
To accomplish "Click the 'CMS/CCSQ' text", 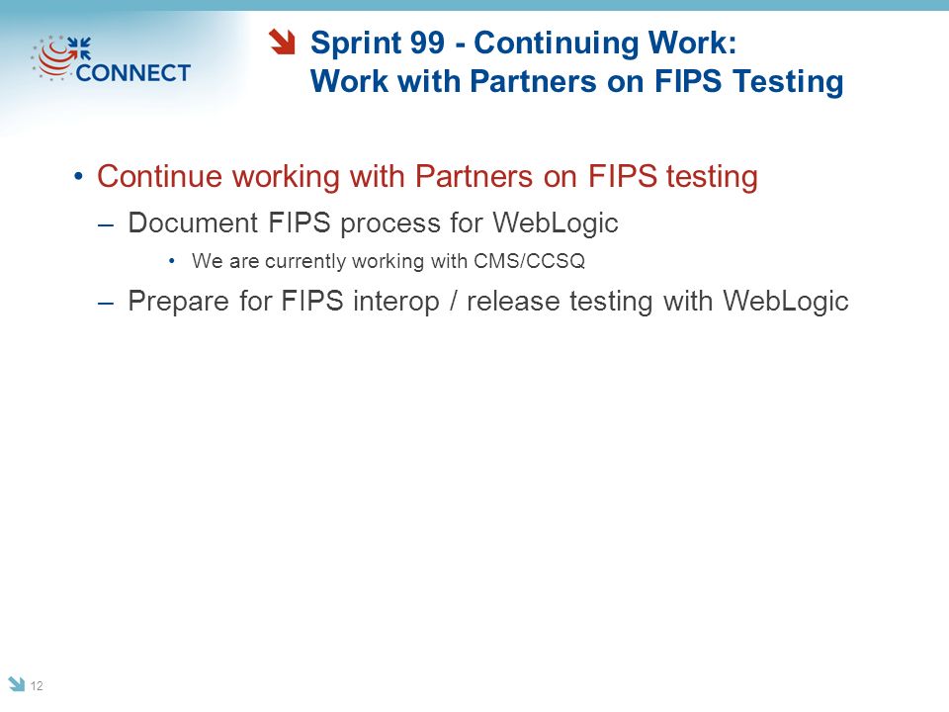I will click(x=530, y=261).
